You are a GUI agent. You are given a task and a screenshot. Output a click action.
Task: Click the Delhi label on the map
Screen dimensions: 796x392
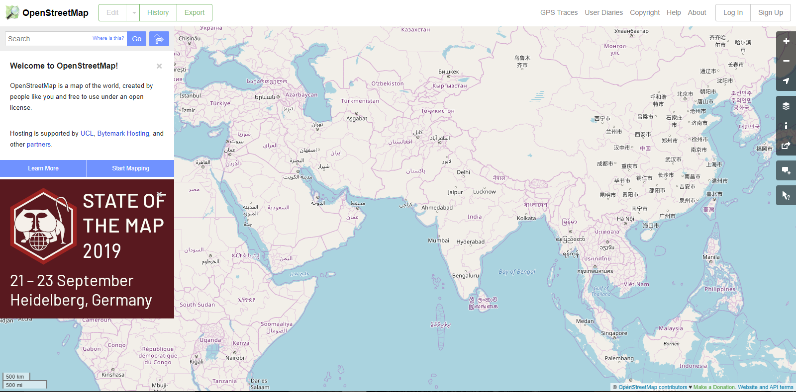point(463,172)
